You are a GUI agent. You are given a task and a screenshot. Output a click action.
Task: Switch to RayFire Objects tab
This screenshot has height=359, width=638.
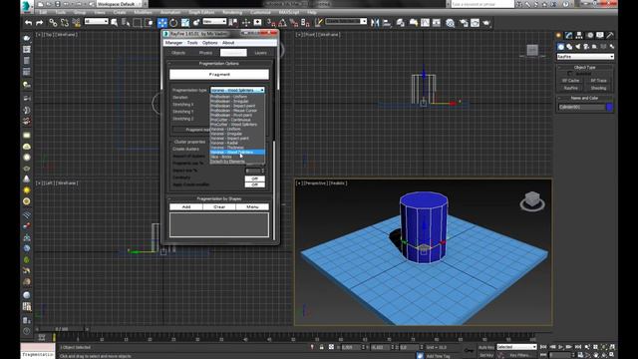tap(178, 53)
